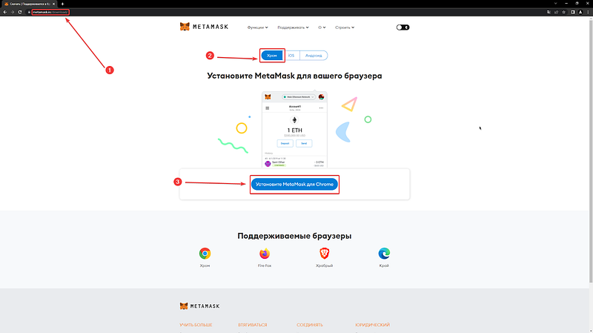
Task: Click Установите MetaMask для Chrome button
Action: point(294,184)
